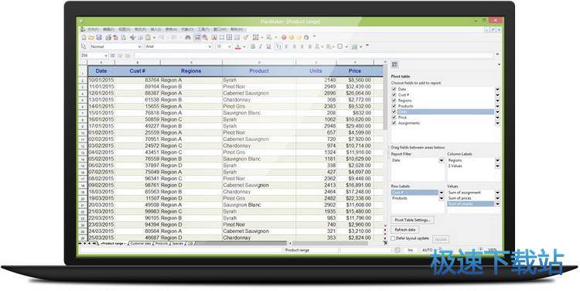Click the red font color swatch
Screen dimensions: 580x291
[x=237, y=46]
